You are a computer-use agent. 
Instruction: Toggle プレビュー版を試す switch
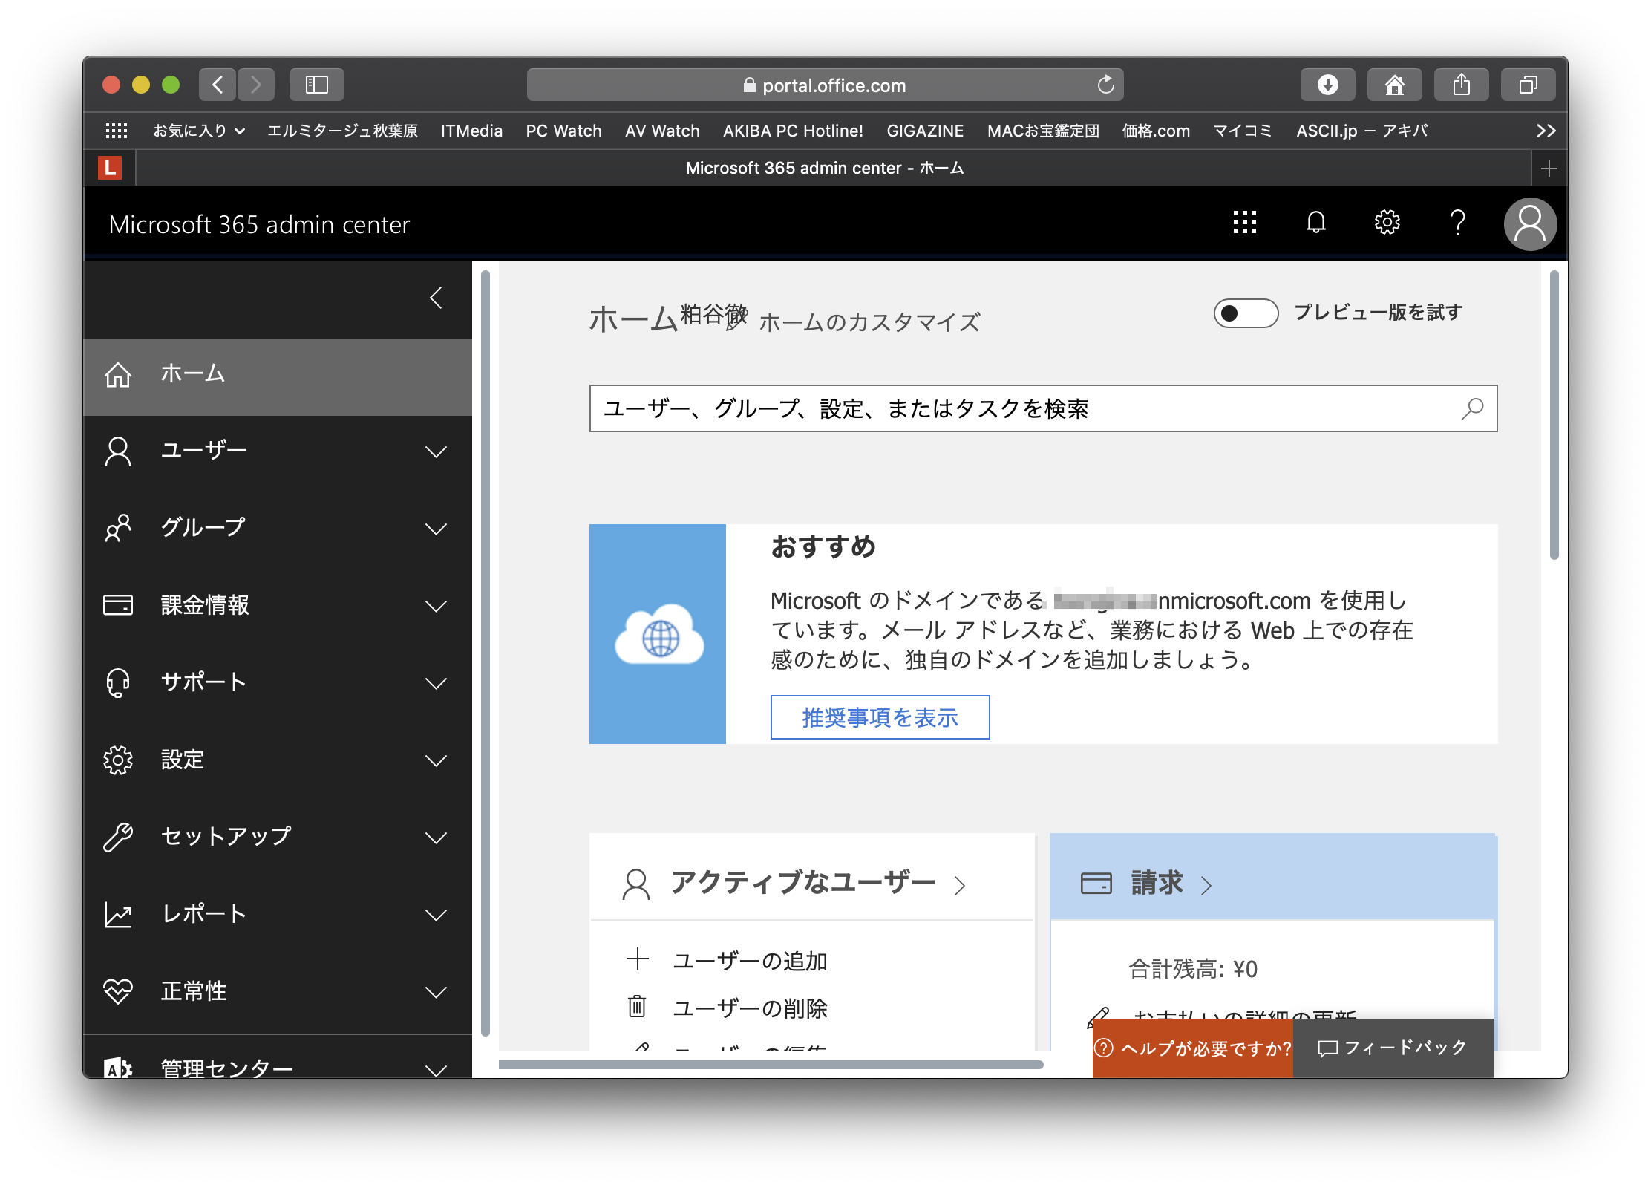tap(1245, 313)
